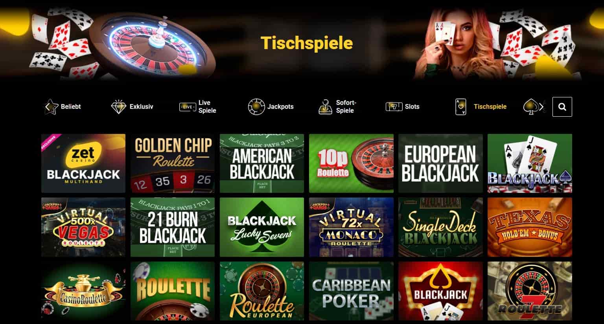The width and height of the screenshot is (604, 324).
Task: Open Caribbean Poker game tile
Action: [x=351, y=291]
